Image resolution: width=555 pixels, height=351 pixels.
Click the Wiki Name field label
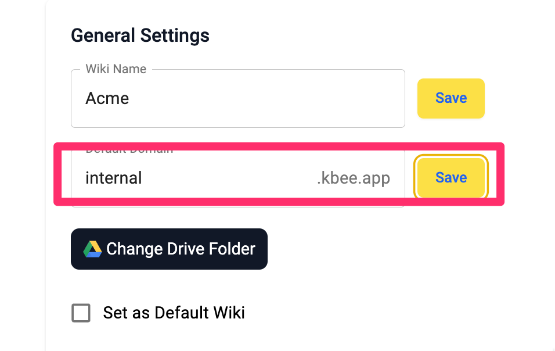pyautogui.click(x=116, y=69)
